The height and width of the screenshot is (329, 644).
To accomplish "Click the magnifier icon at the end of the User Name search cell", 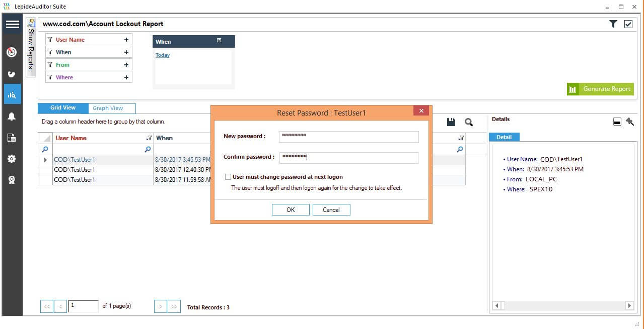I will click(148, 150).
